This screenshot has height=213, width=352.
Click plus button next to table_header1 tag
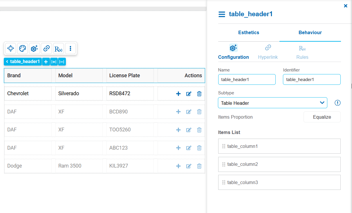(46, 62)
